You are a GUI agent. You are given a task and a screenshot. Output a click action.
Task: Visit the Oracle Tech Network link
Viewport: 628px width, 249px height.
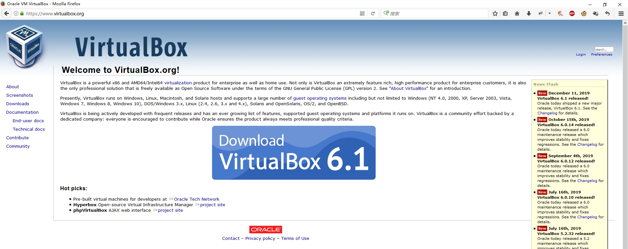(x=197, y=199)
